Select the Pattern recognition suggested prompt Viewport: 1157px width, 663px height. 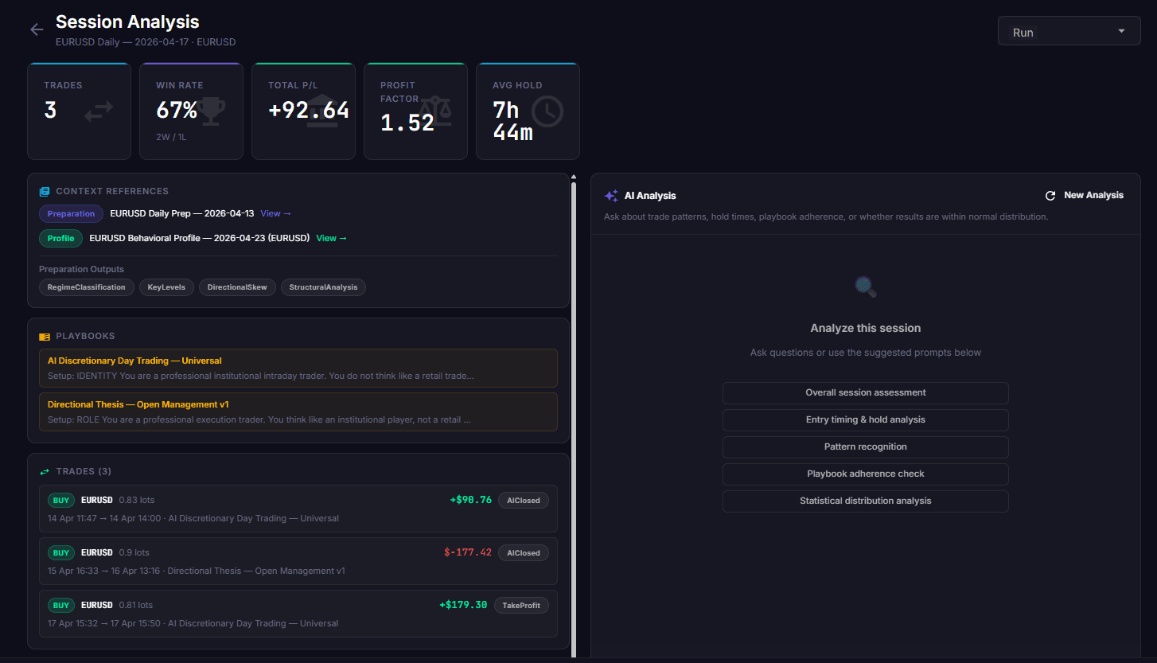(865, 447)
